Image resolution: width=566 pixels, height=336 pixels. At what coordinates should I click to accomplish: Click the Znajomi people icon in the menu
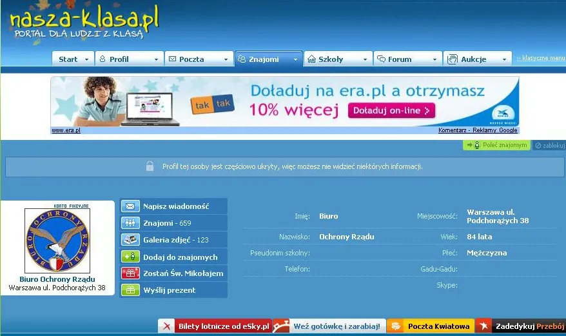click(x=242, y=59)
